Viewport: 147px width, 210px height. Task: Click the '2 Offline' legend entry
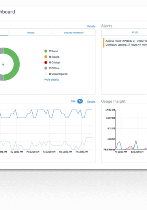click(54, 68)
